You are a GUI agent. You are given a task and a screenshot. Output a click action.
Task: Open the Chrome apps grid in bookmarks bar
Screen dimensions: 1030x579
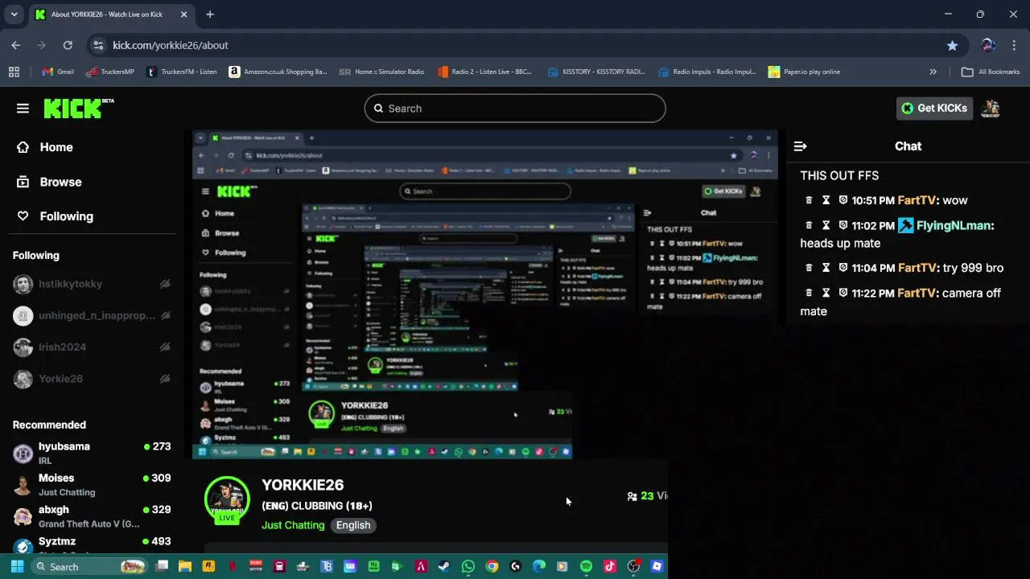[14, 72]
